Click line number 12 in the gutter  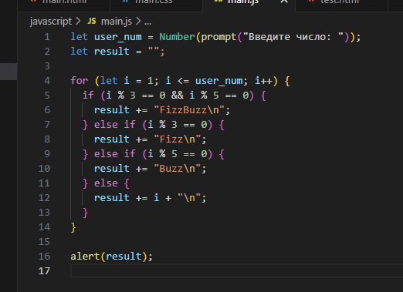click(44, 198)
